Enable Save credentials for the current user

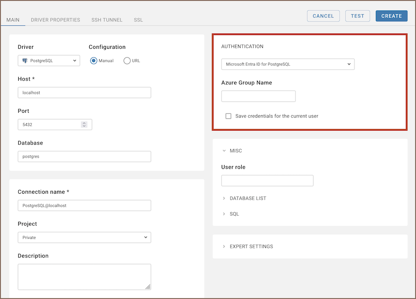pyautogui.click(x=228, y=116)
